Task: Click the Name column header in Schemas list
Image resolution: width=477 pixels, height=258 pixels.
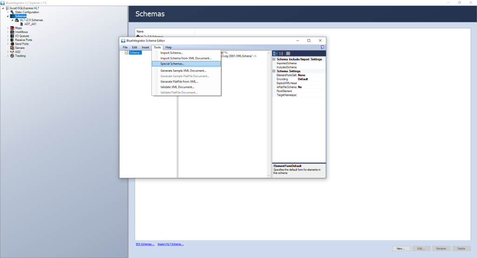Action: pyautogui.click(x=164, y=31)
